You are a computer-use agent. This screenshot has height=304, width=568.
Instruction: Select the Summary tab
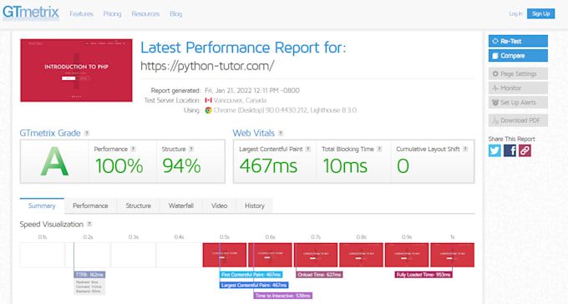(x=42, y=205)
